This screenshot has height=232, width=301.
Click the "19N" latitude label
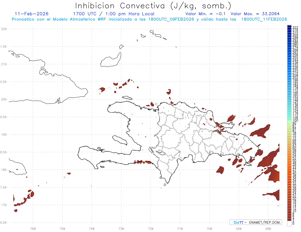[x=4, y=134]
